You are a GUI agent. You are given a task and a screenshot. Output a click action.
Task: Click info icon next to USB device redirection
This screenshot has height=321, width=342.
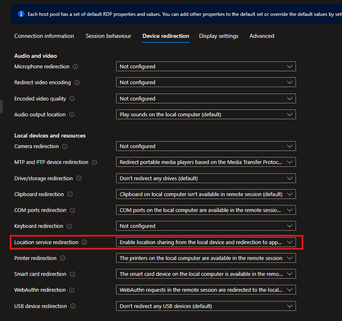point(73,306)
